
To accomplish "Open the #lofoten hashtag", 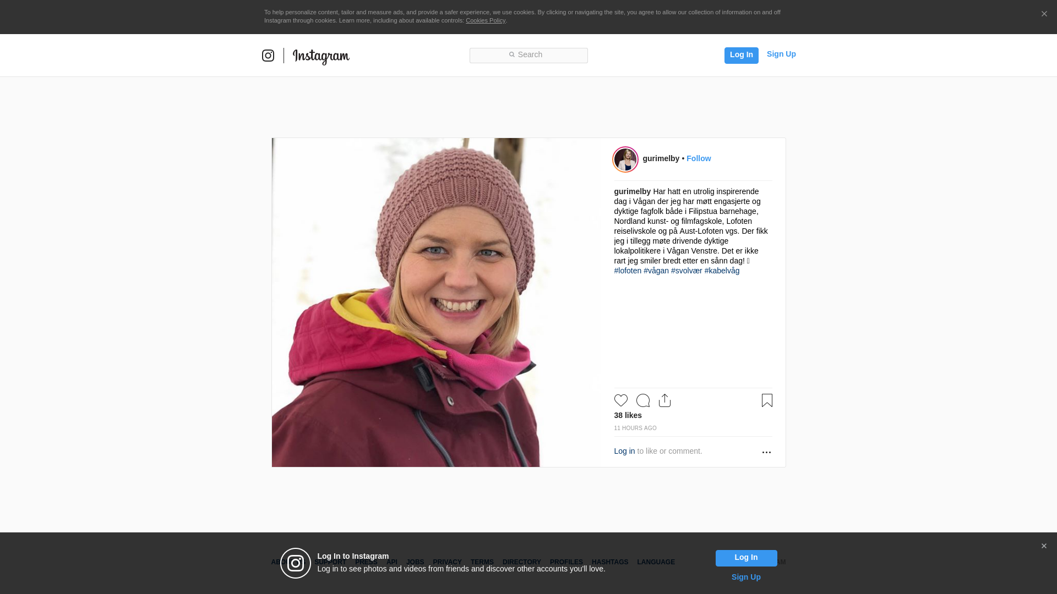I will tap(628, 271).
